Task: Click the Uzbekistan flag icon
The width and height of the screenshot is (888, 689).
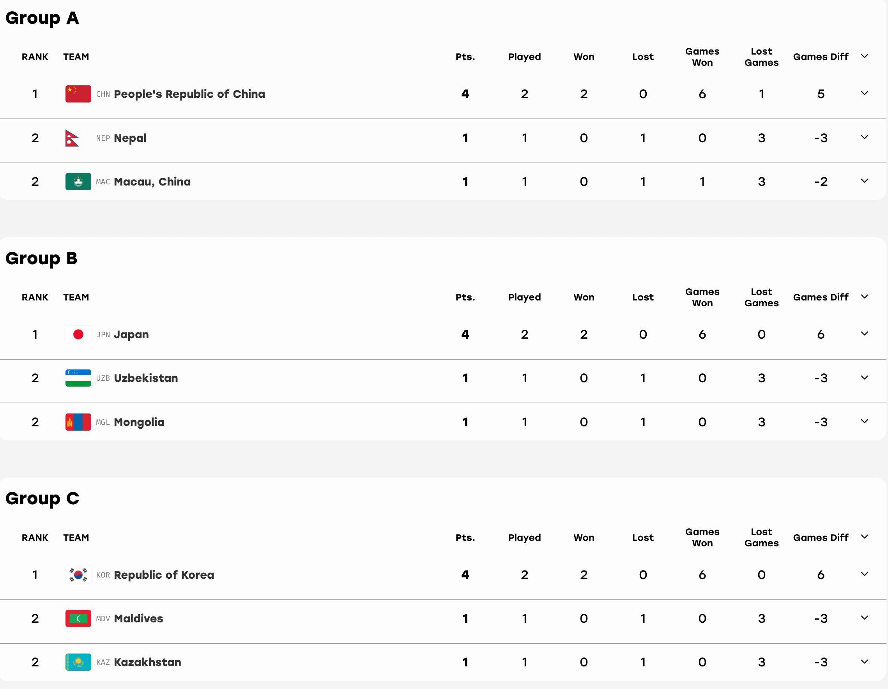Action: (78, 378)
